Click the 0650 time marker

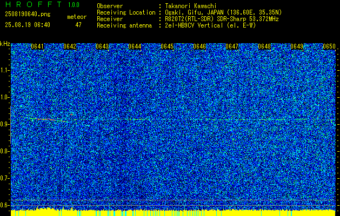[329, 46]
